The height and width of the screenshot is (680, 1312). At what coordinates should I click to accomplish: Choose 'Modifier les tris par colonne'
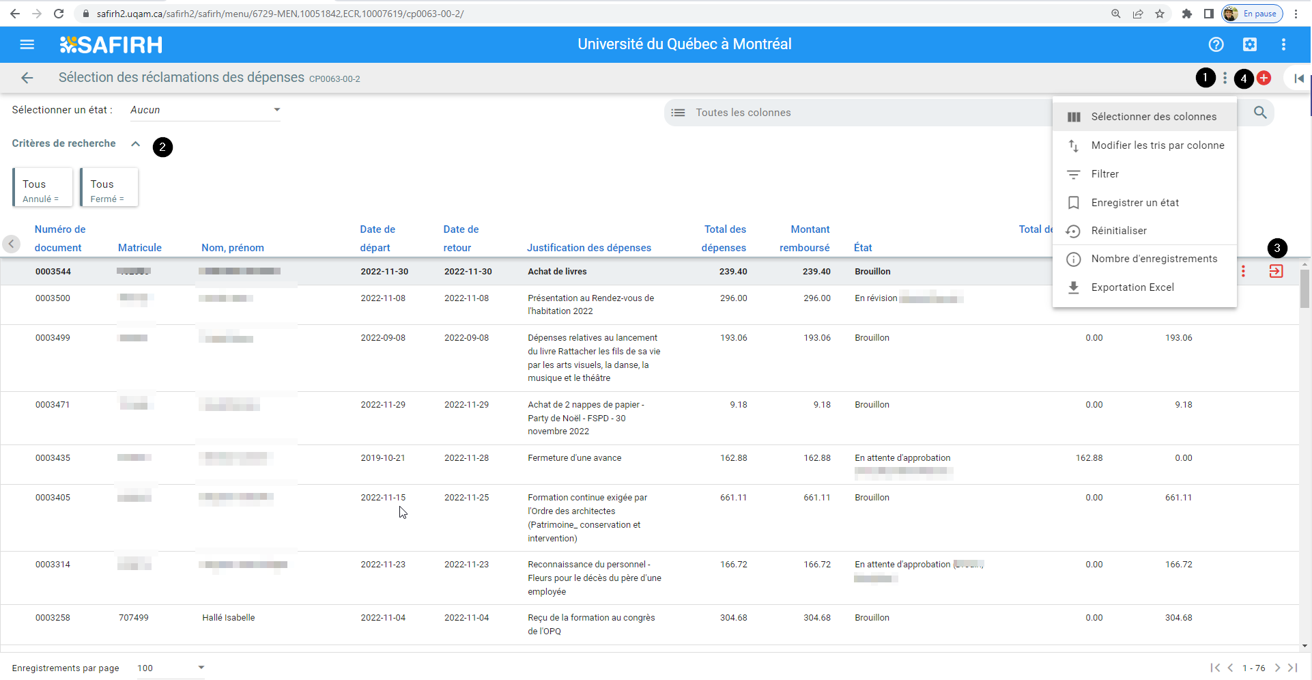(x=1145, y=145)
